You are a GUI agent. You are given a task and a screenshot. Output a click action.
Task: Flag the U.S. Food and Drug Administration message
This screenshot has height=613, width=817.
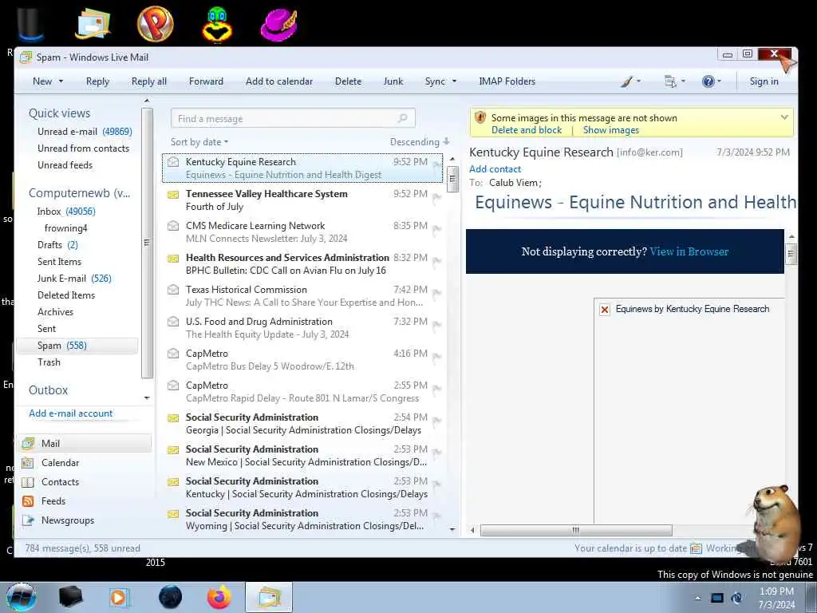click(x=436, y=326)
